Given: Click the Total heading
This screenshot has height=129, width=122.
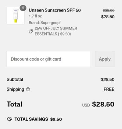Looking at the screenshot, I should [x=14, y=104].
